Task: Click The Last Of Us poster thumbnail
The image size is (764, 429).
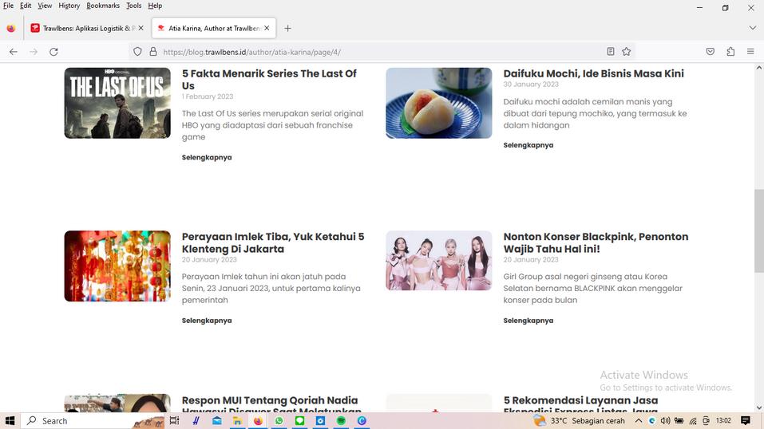Action: coord(117,103)
